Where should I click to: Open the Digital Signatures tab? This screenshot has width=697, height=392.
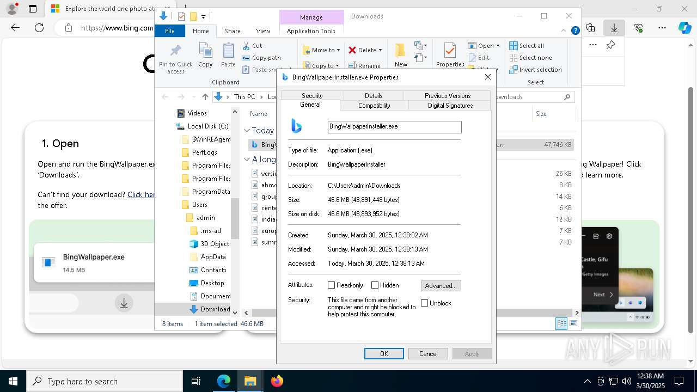(450, 106)
